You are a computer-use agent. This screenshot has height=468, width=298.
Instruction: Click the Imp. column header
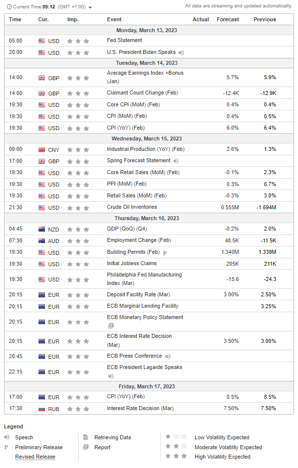point(73,19)
